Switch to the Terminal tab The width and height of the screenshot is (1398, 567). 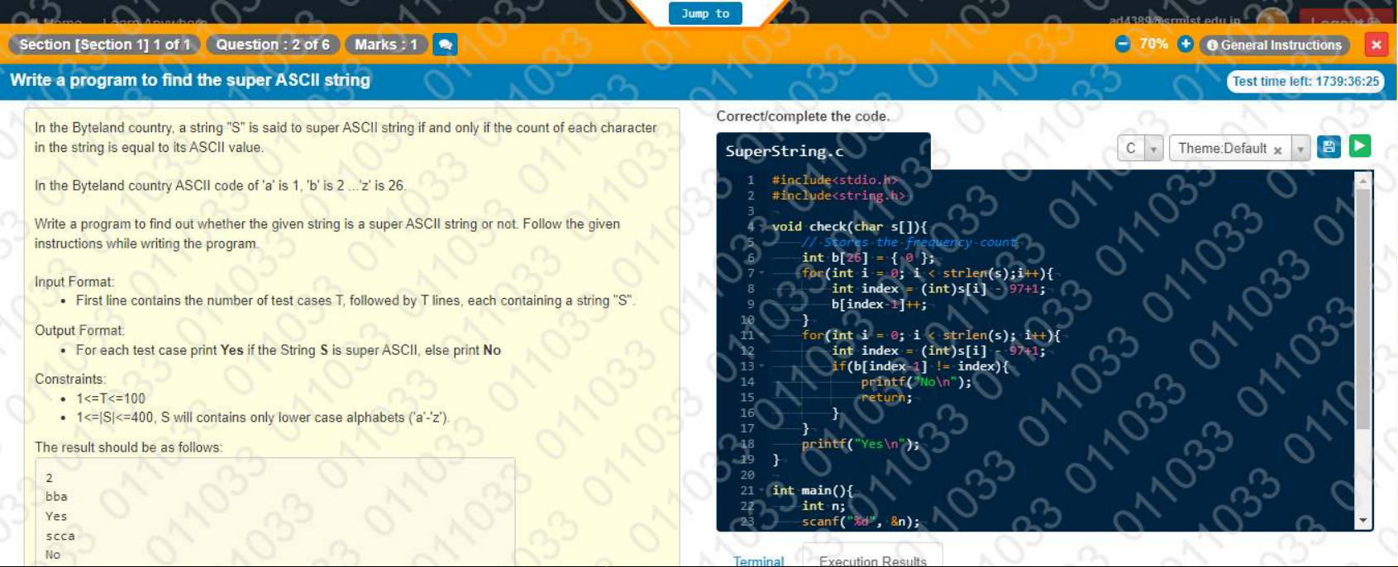click(x=758, y=560)
